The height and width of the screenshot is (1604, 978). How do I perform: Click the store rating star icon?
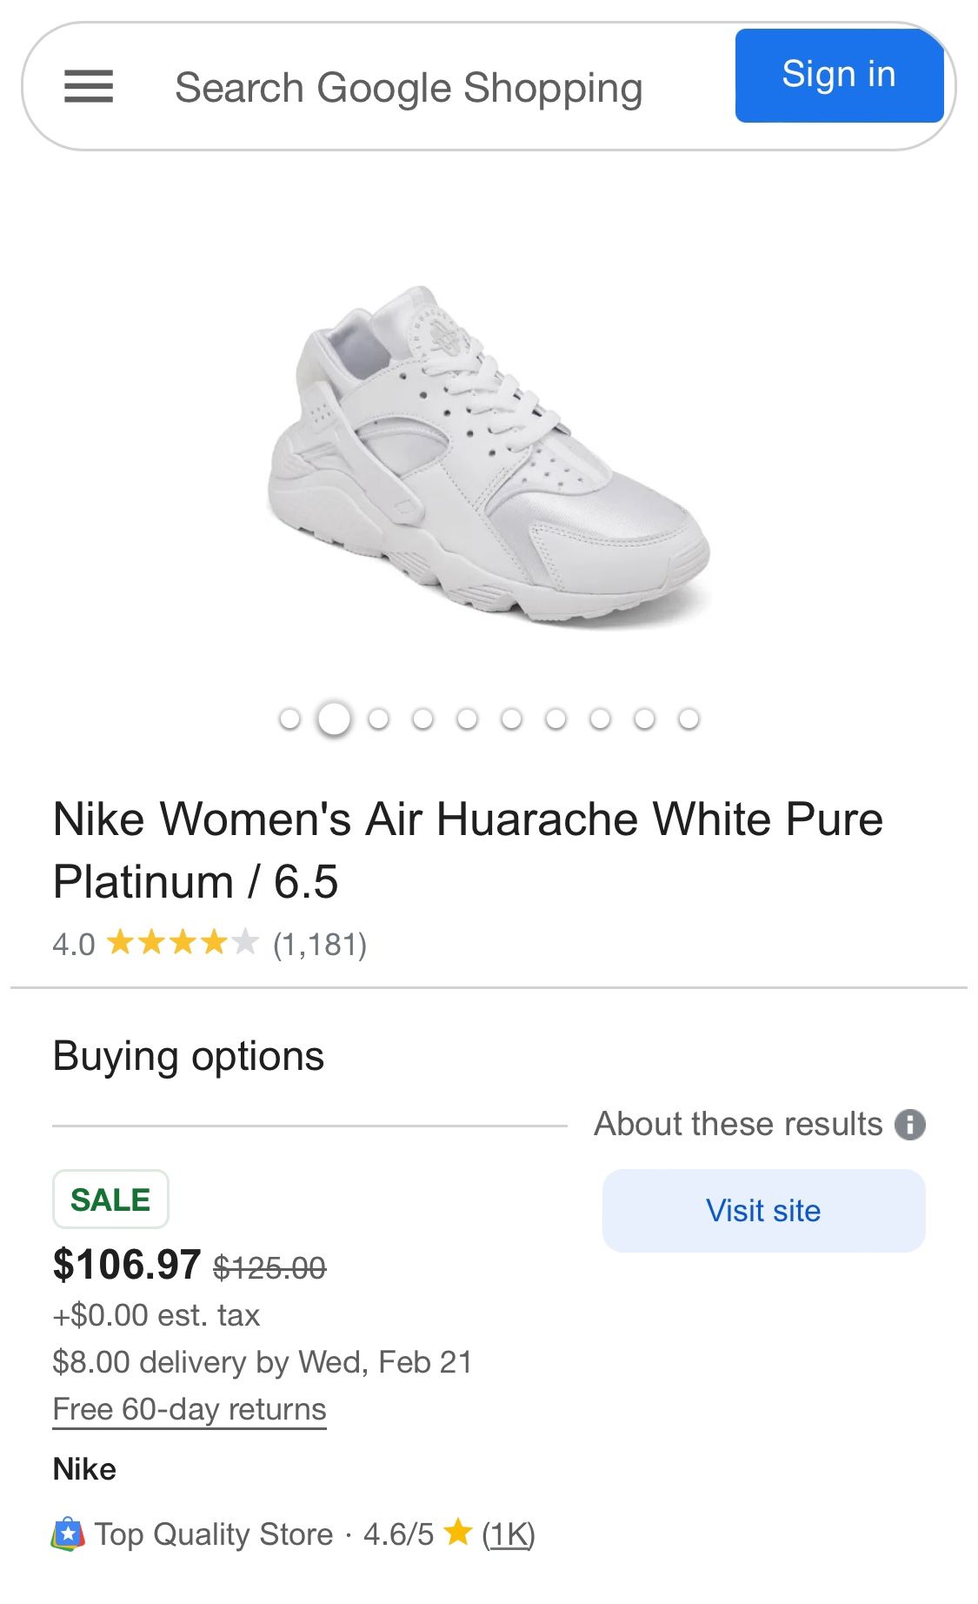click(x=458, y=1533)
